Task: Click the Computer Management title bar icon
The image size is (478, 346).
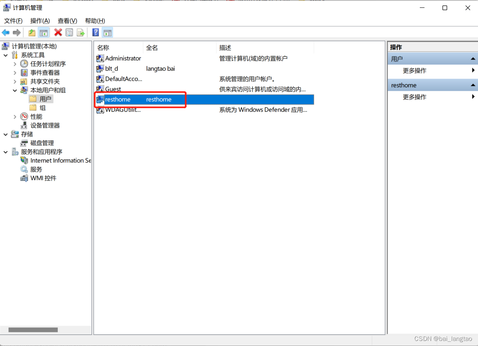Action: [7, 7]
